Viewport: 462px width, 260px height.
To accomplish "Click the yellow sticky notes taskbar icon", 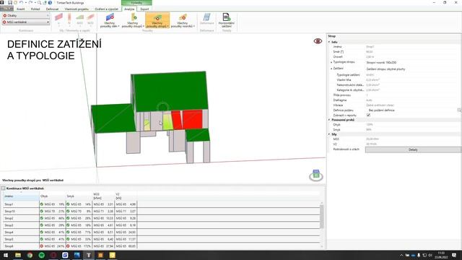I will tap(113, 255).
